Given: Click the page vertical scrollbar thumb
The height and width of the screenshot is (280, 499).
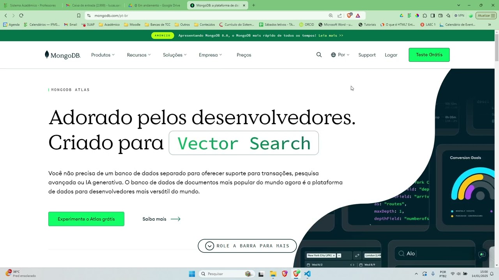Looking at the screenshot, I should 497,47.
